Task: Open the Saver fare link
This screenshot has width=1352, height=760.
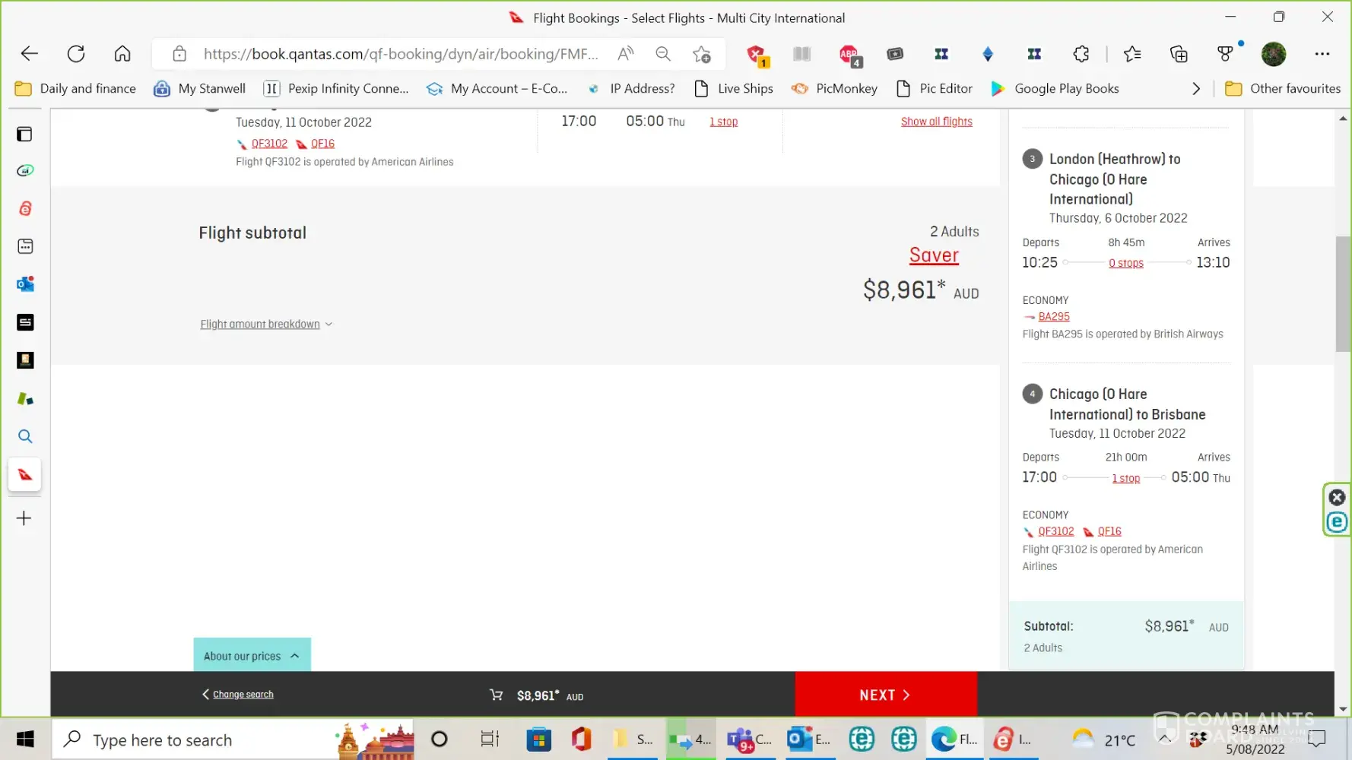Action: click(934, 255)
